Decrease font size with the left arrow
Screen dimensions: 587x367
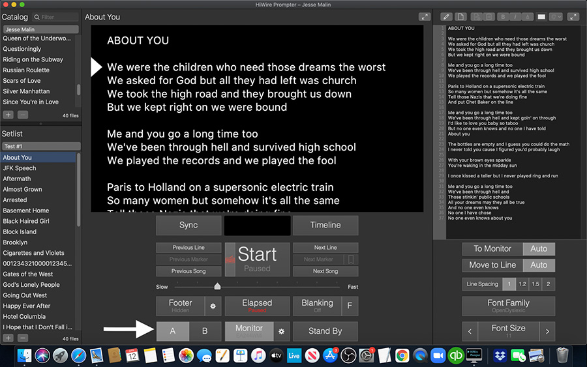click(470, 331)
